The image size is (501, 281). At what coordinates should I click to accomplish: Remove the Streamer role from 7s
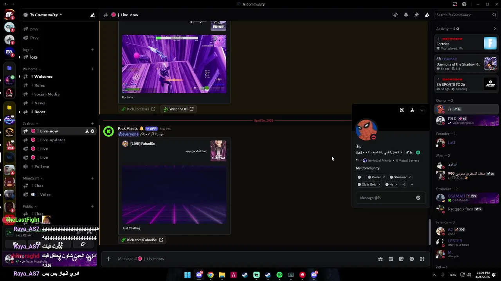(409, 177)
